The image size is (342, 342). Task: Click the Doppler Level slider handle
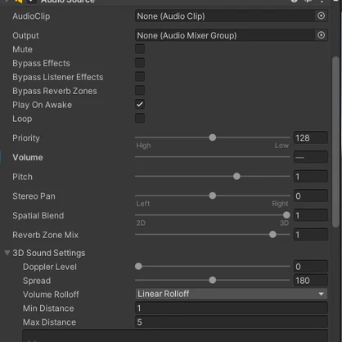[138, 266]
